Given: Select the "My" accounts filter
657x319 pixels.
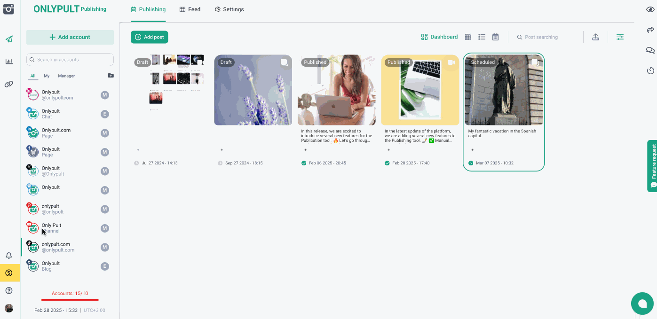Looking at the screenshot, I should click(47, 76).
